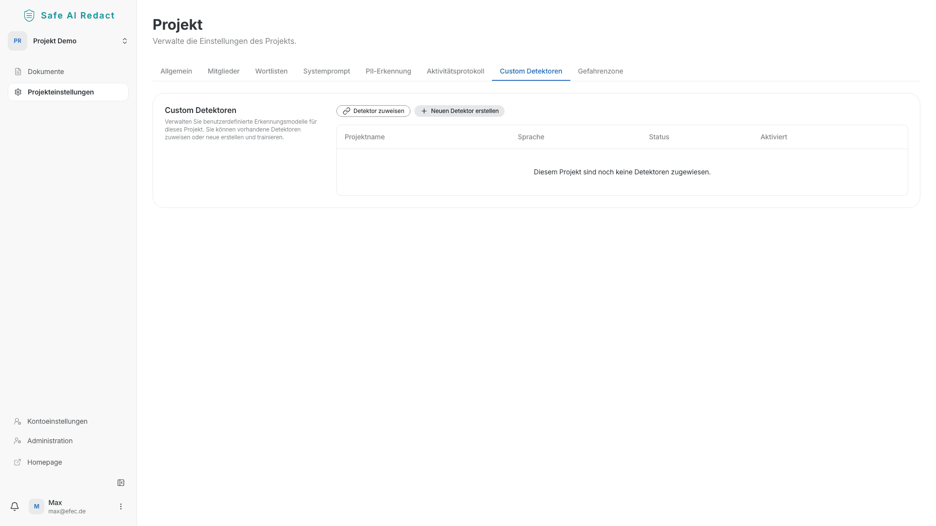Open the three-dot menu next to Max
The image size is (936, 526).
click(x=120, y=507)
